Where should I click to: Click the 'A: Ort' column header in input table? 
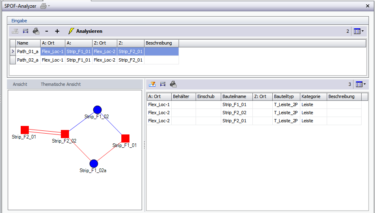point(53,43)
